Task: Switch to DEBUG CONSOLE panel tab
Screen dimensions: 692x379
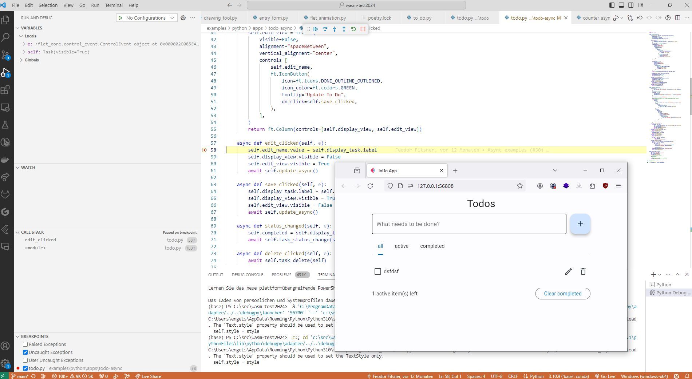Action: [x=248, y=275]
